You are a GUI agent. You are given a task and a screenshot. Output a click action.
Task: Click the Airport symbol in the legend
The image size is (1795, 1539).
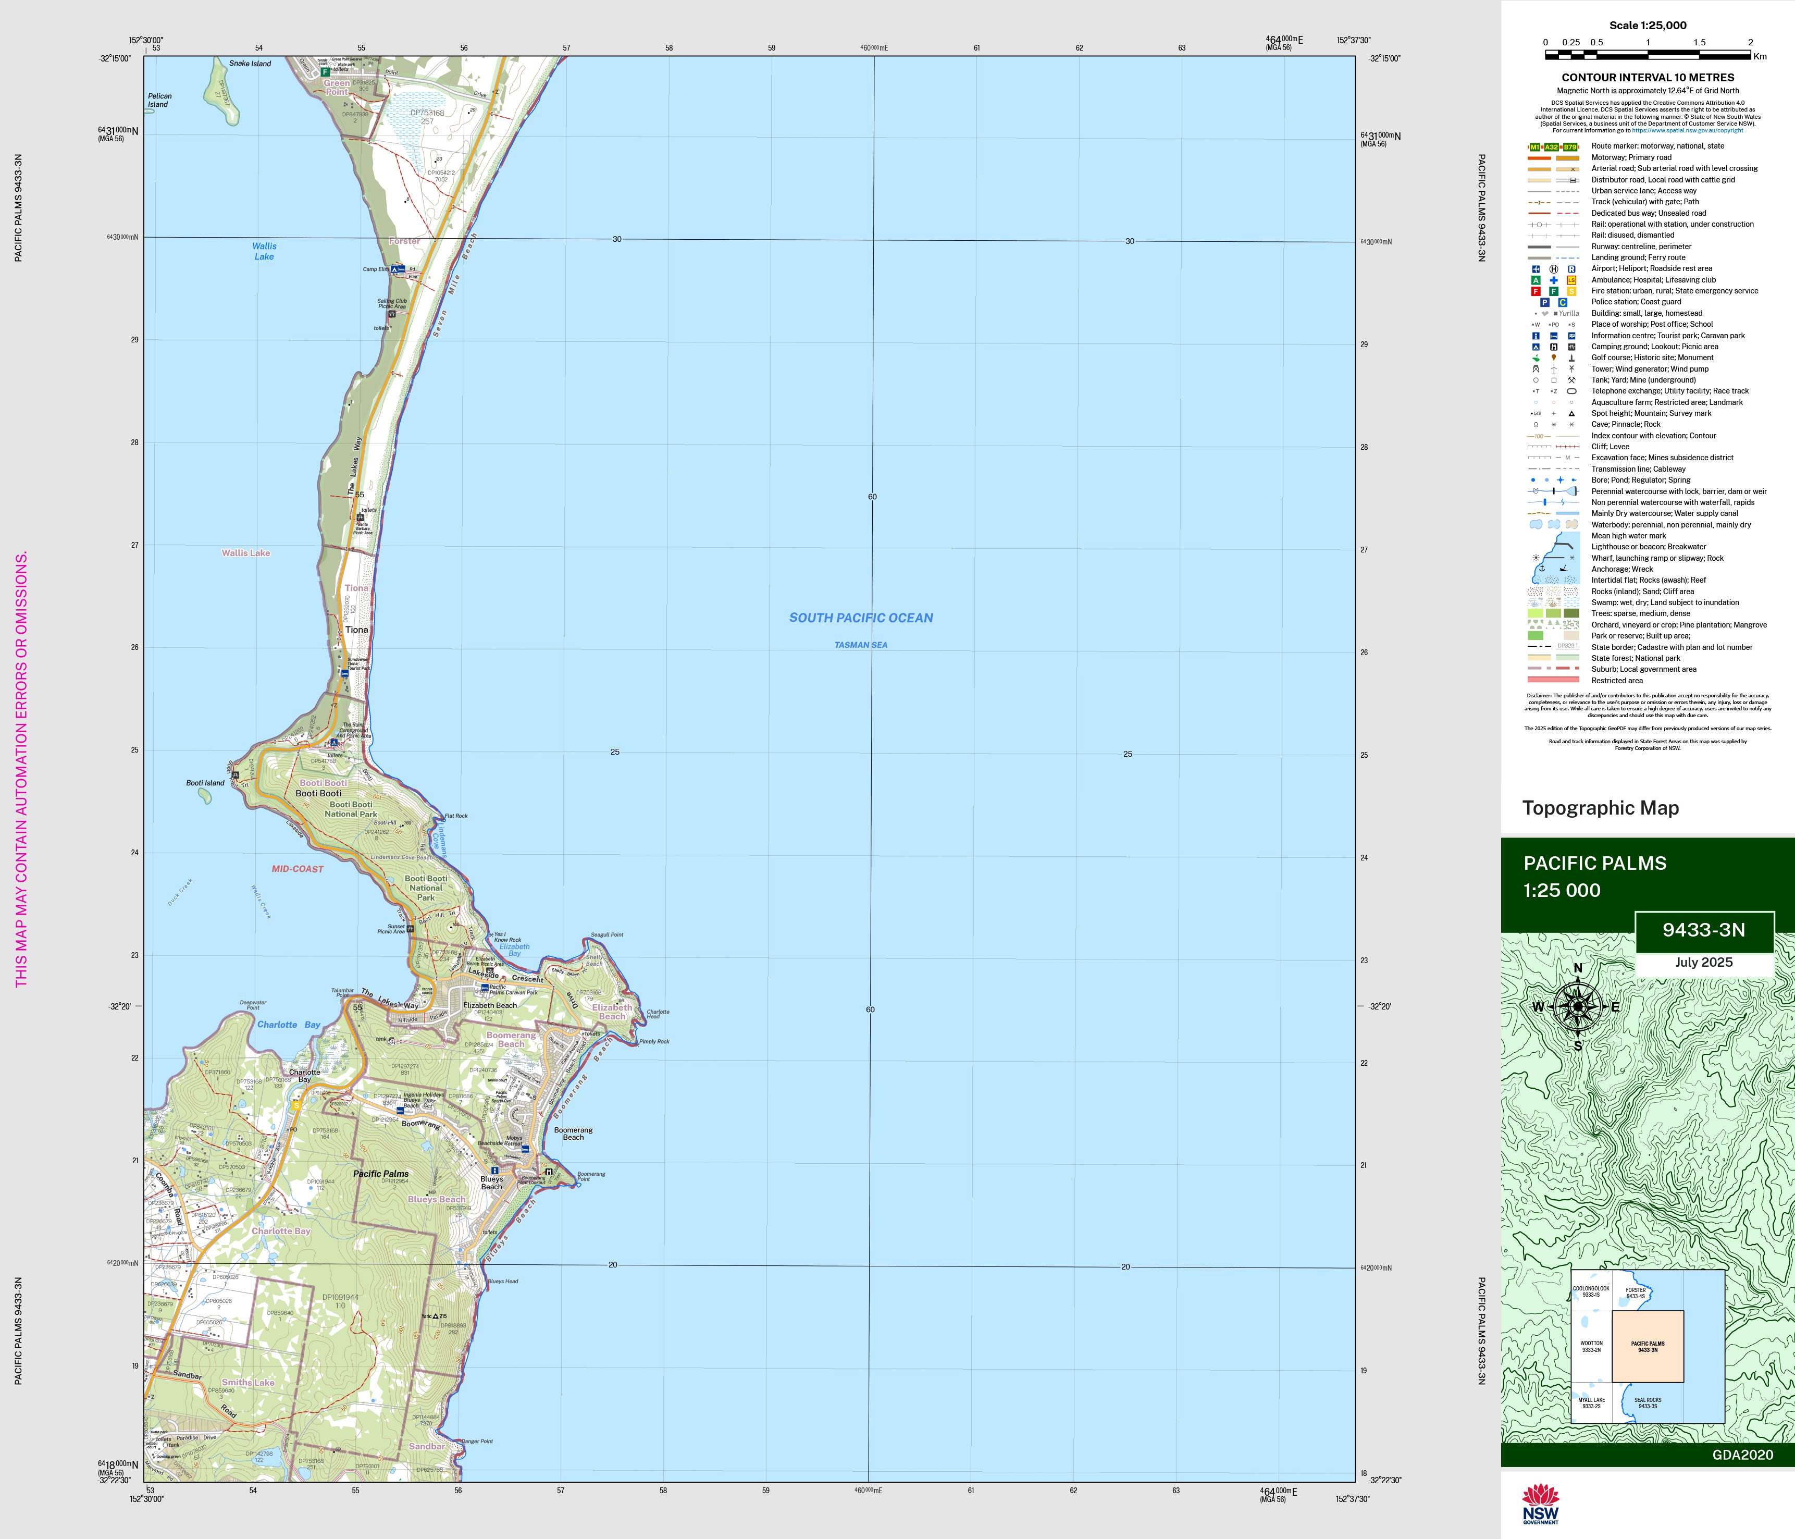[1536, 268]
